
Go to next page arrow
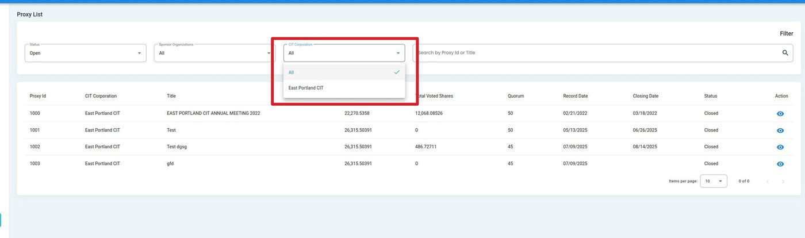coord(783,182)
